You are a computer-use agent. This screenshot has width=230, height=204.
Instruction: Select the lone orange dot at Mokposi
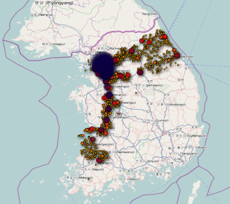click(x=88, y=179)
